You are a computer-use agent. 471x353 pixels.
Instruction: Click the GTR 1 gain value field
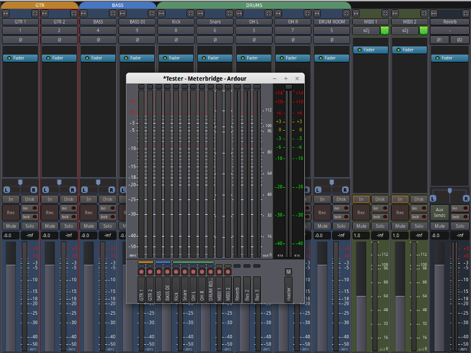[x=11, y=235]
